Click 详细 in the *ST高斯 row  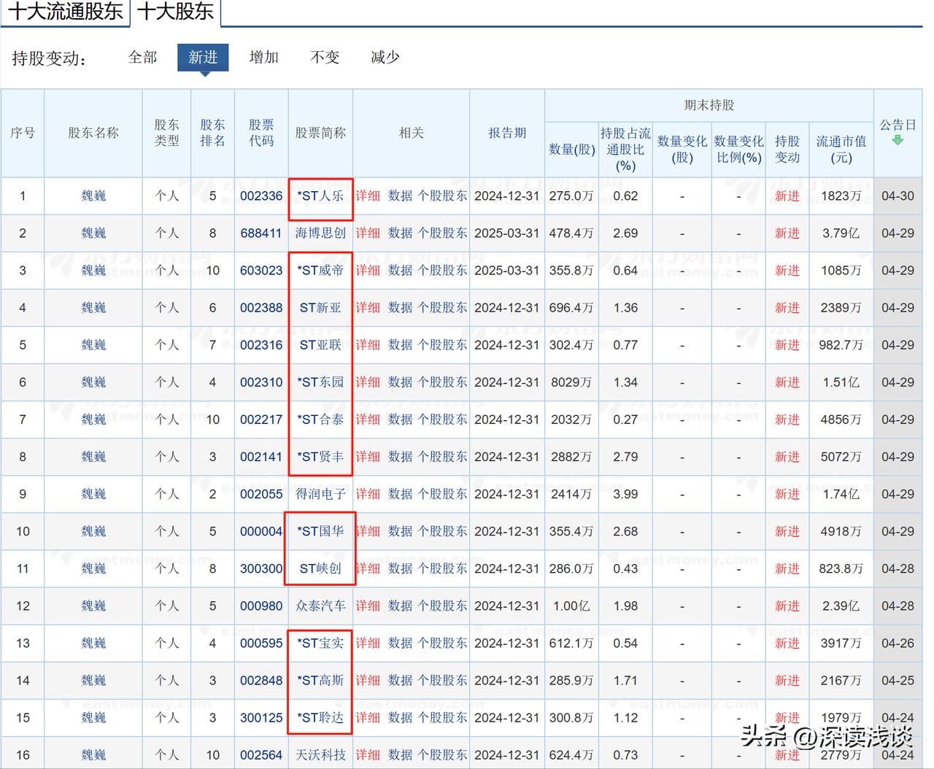(368, 680)
